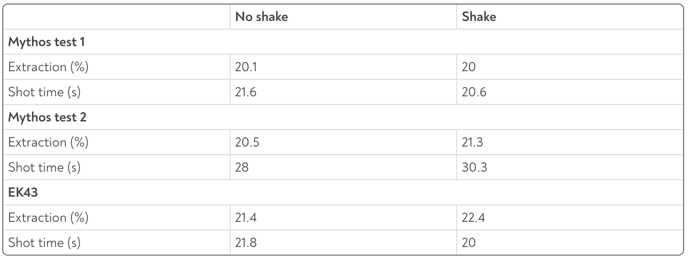
Task: Click the "No shake" column header
Action: pyautogui.click(x=262, y=17)
